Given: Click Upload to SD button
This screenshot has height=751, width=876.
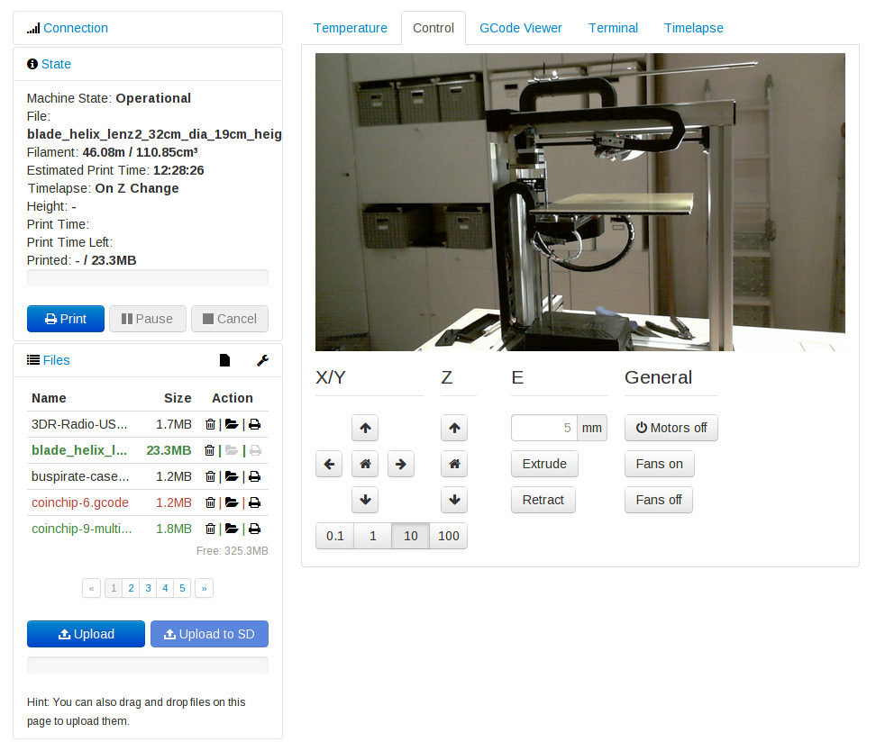Looking at the screenshot, I should click(209, 634).
